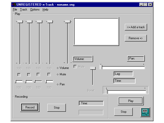Click the Stop button below Play
The width and height of the screenshot is (164, 123).
(124, 112)
